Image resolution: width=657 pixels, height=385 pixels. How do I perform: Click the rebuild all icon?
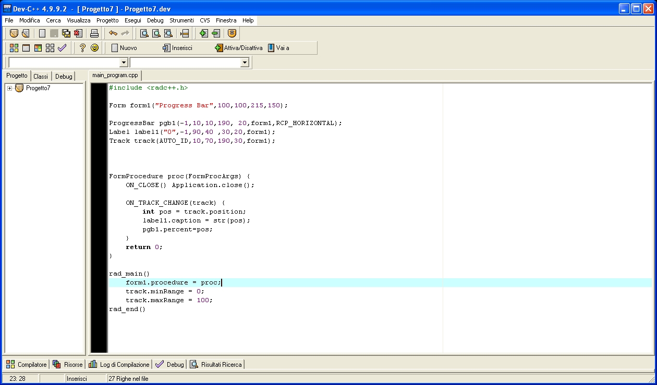pyautogui.click(x=50, y=48)
